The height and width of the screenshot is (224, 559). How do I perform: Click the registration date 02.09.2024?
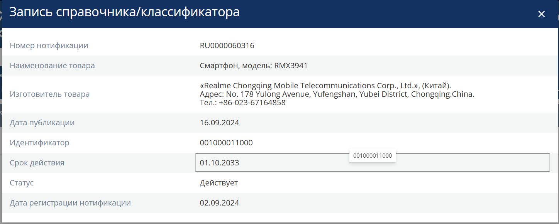click(219, 203)
